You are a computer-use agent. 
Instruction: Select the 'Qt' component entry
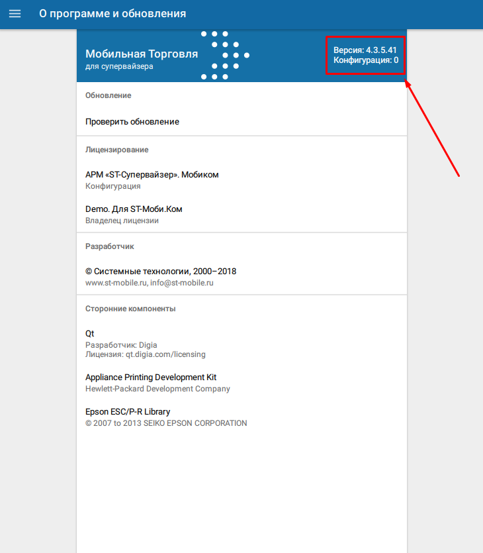[90, 334]
